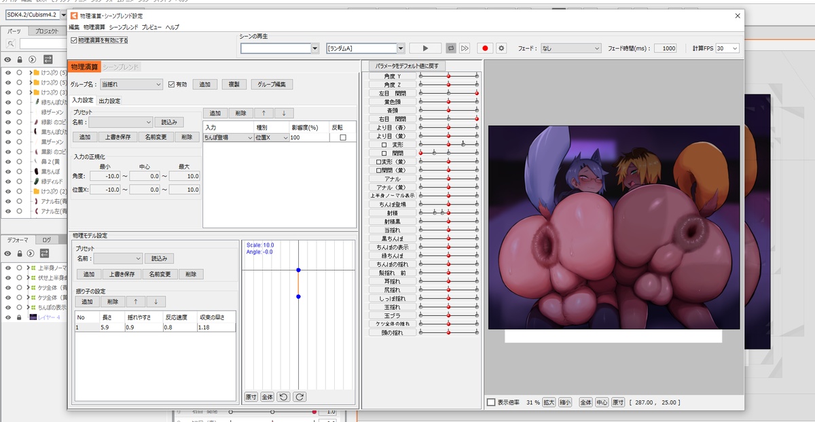The image size is (815, 422).
Task: Toggle the loop playback icon
Action: [450, 48]
